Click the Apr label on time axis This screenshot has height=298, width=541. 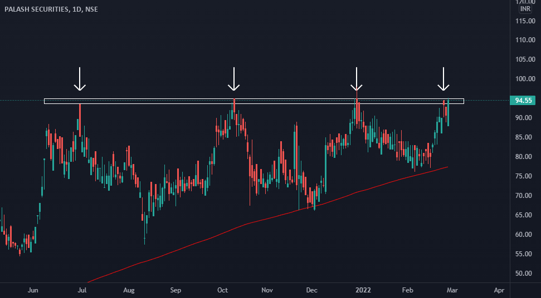coord(499,290)
